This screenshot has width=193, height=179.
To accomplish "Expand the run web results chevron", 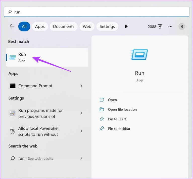I will coord(81,158).
